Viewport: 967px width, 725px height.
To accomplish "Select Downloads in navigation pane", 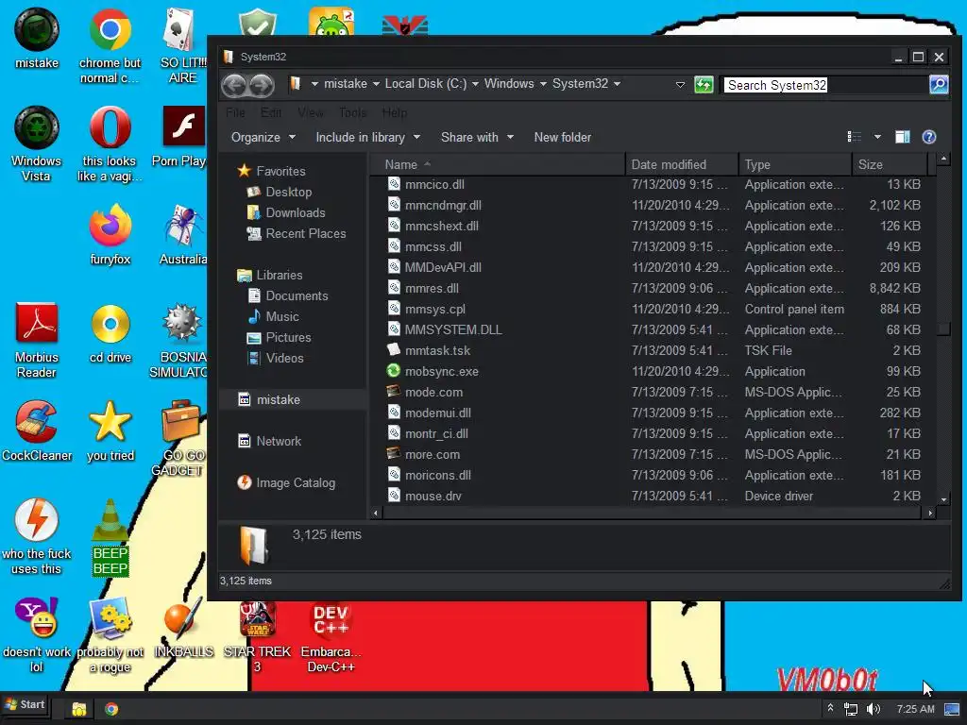I will pos(285,212).
